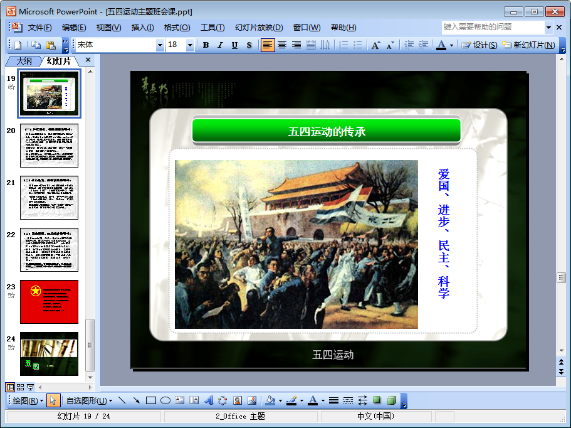571x428 pixels.
Task: Open the 设计(S) design pane
Action: pyautogui.click(x=479, y=45)
